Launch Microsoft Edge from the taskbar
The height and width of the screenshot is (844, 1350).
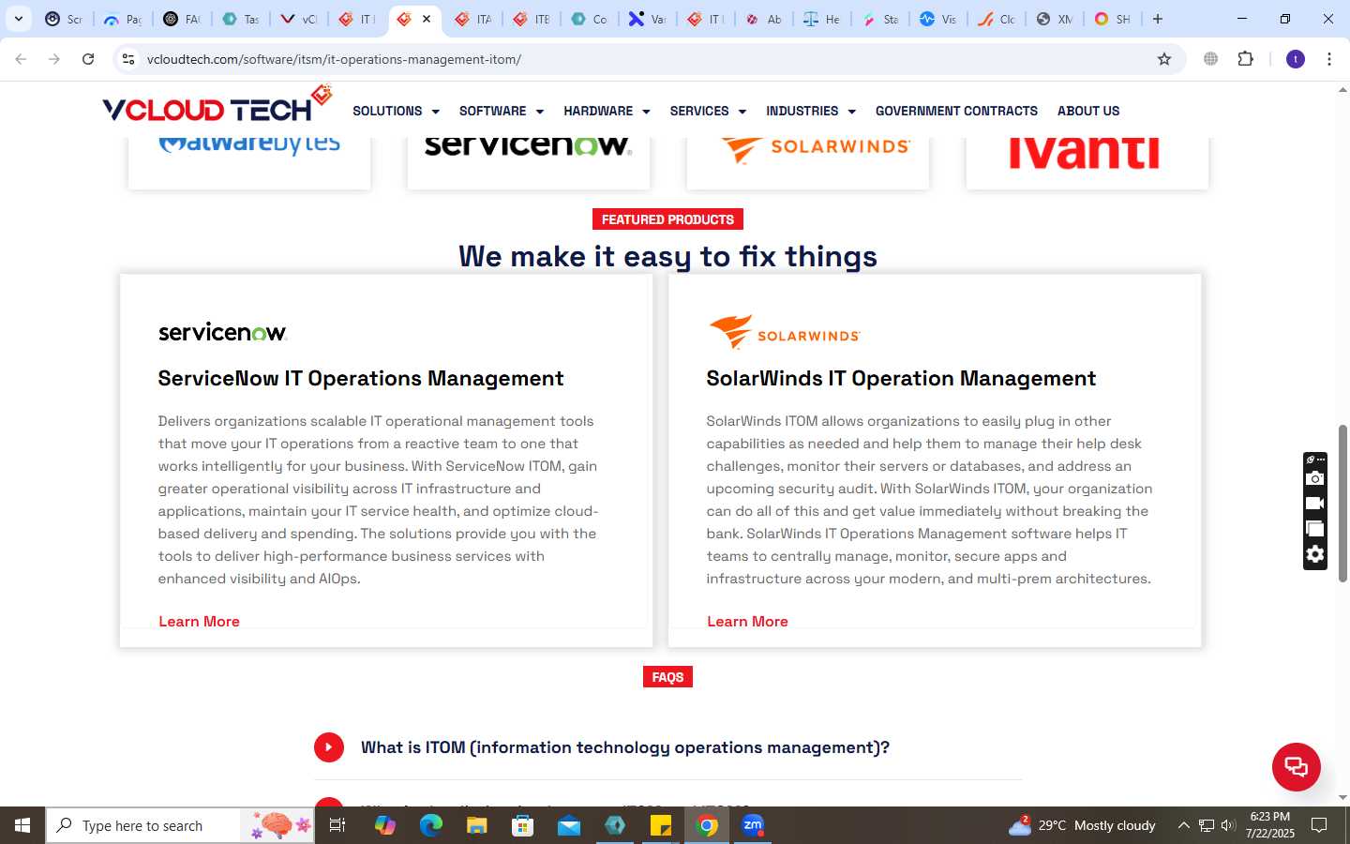point(431,825)
